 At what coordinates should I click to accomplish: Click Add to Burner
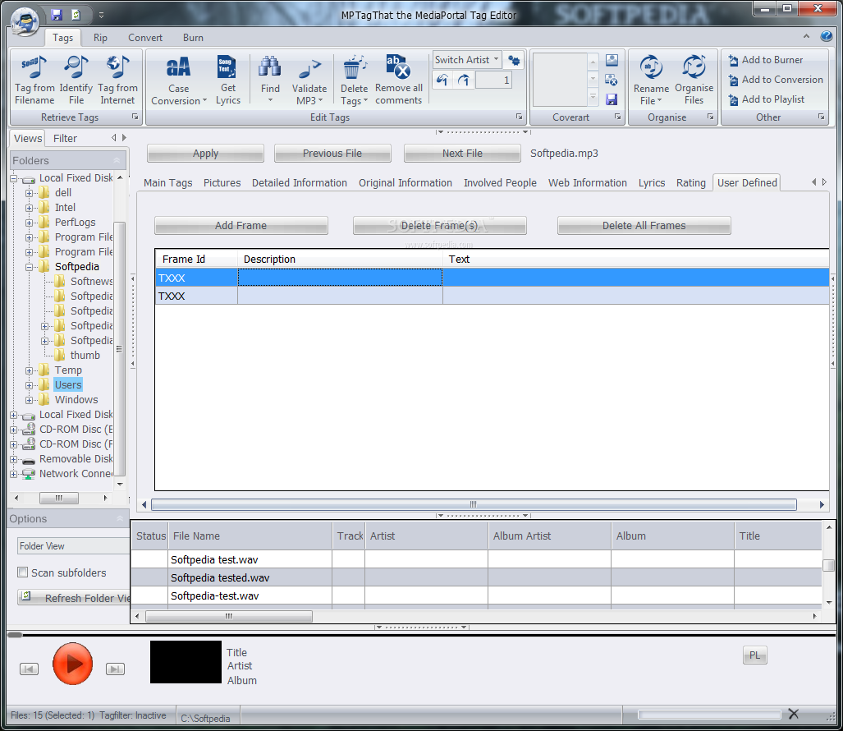click(x=766, y=60)
